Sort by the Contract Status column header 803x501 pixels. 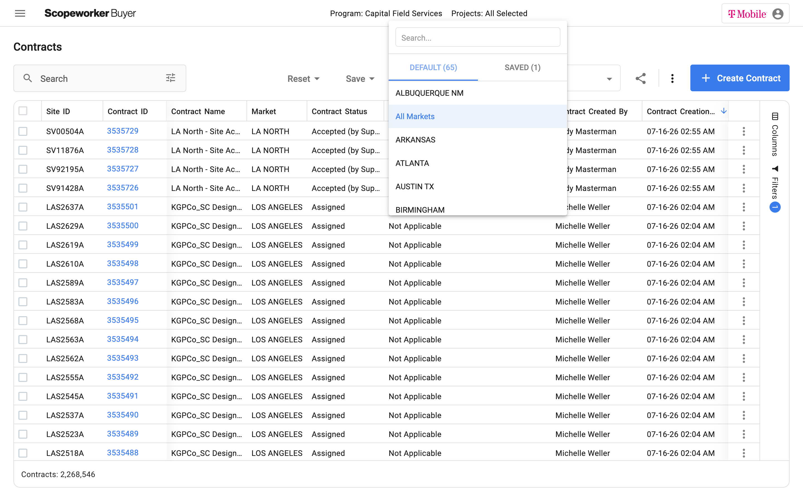pos(339,111)
